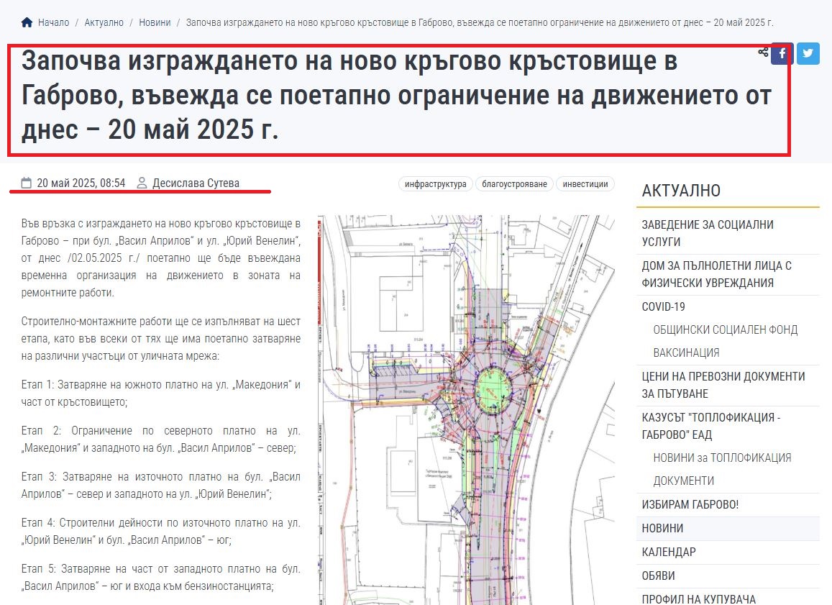Screen dimensions: 832x605
Task: Click the paragraph starting Етап 1
Action: click(x=161, y=394)
